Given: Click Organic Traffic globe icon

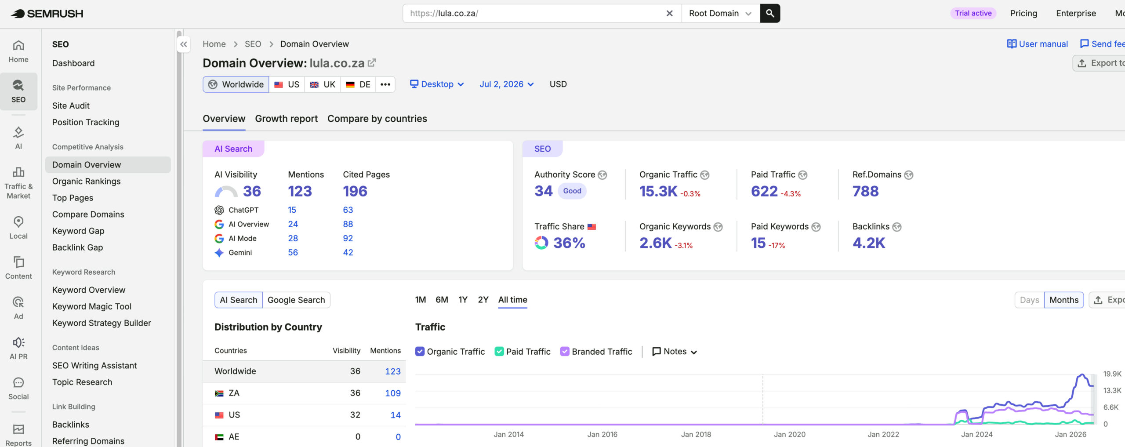Looking at the screenshot, I should 705,175.
